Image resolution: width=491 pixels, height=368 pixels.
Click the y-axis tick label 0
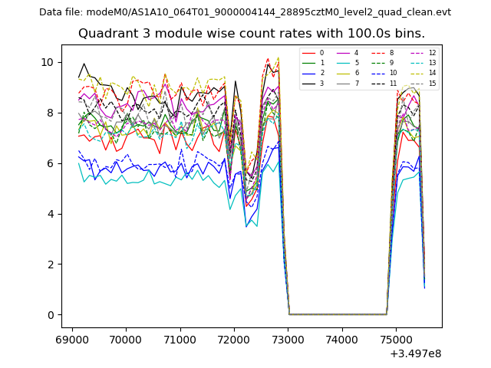coord(50,315)
